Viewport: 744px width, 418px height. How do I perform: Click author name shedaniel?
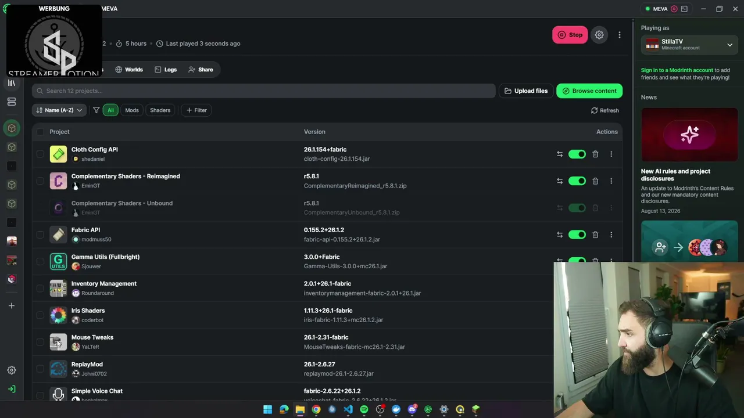point(93,159)
